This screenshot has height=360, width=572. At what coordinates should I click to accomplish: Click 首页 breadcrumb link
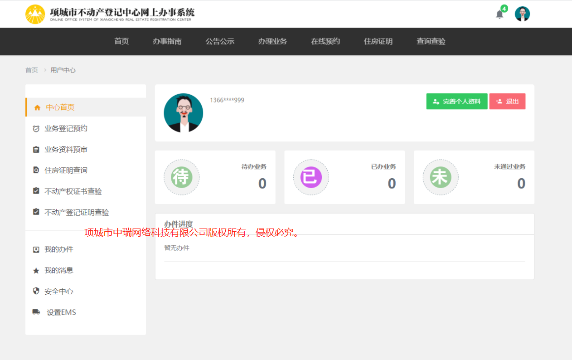(32, 70)
